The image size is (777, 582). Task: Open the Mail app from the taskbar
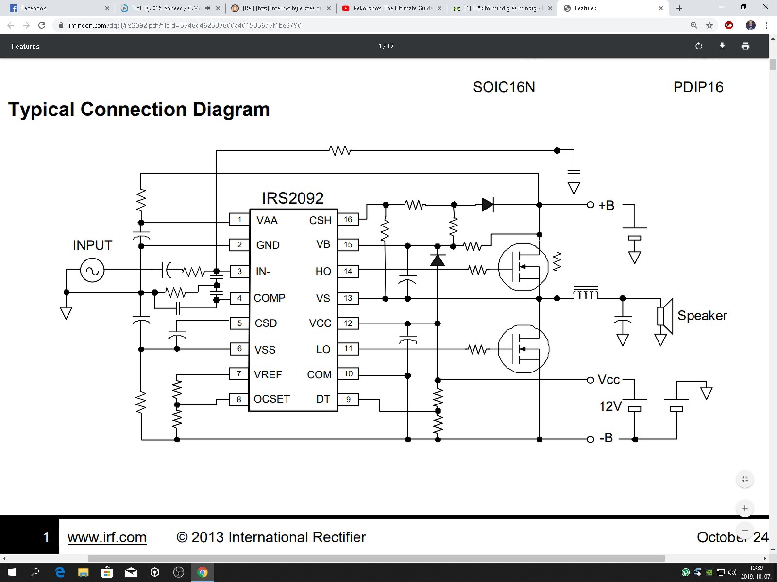click(131, 572)
